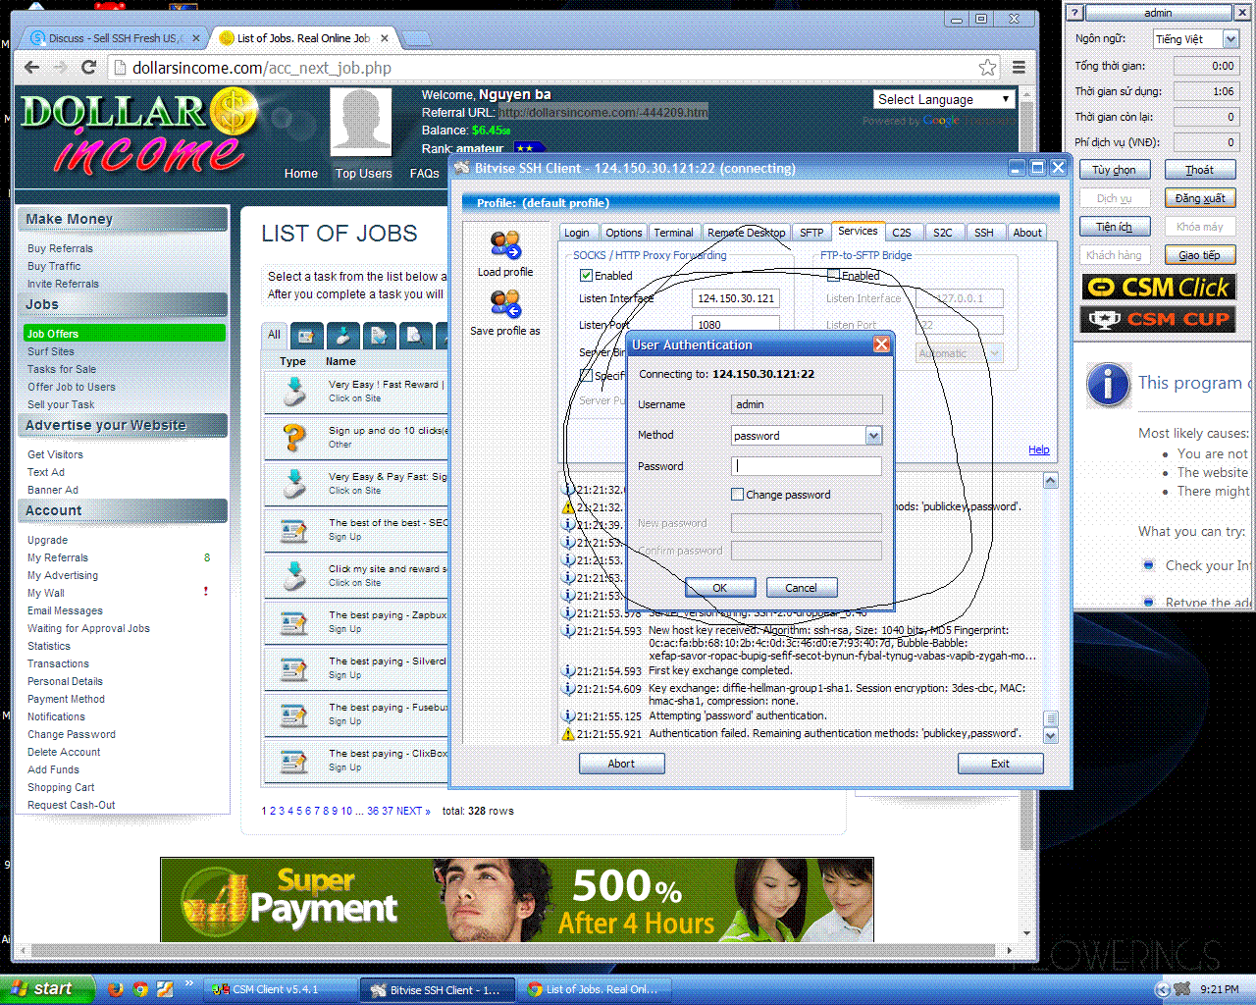1256x1005 pixels.
Task: Open the Job Offers sidebar link
Action: pyautogui.click(x=126, y=334)
